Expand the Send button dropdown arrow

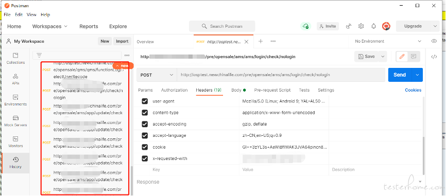pos(417,75)
